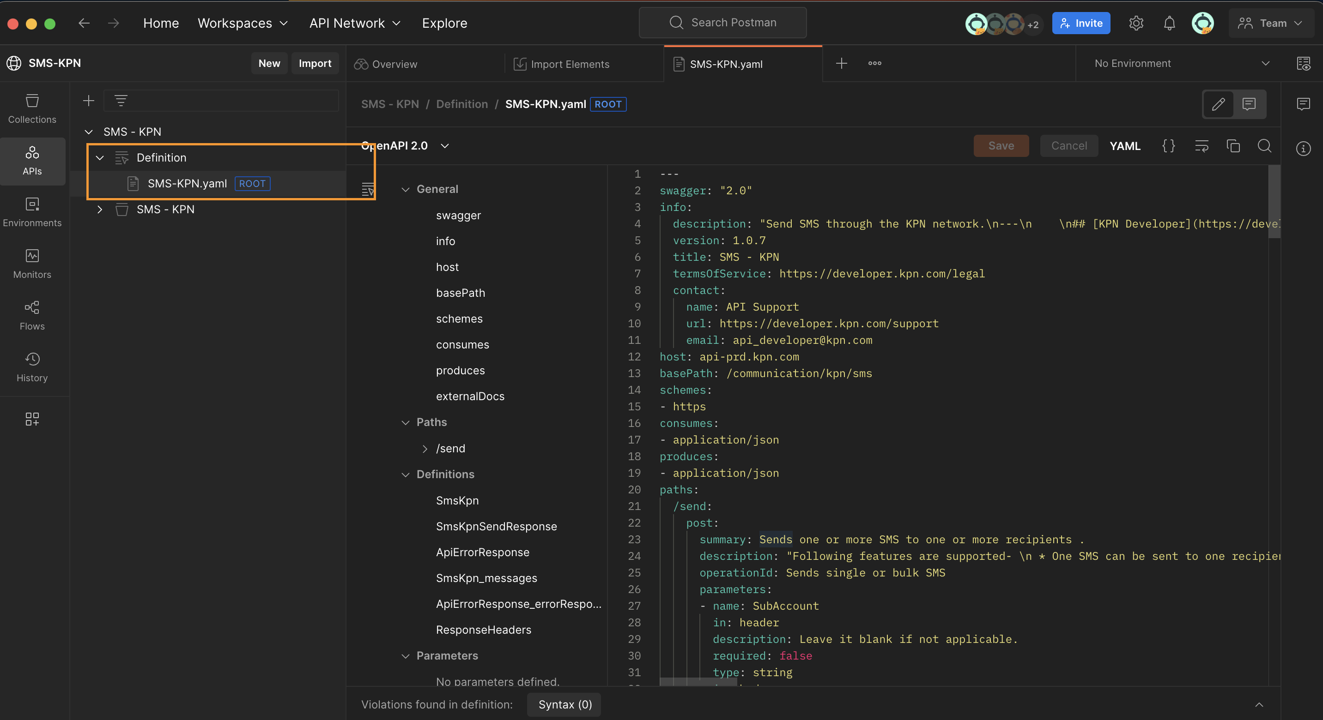This screenshot has width=1323, height=720.
Task: Go back with the left arrow
Action: (x=84, y=23)
